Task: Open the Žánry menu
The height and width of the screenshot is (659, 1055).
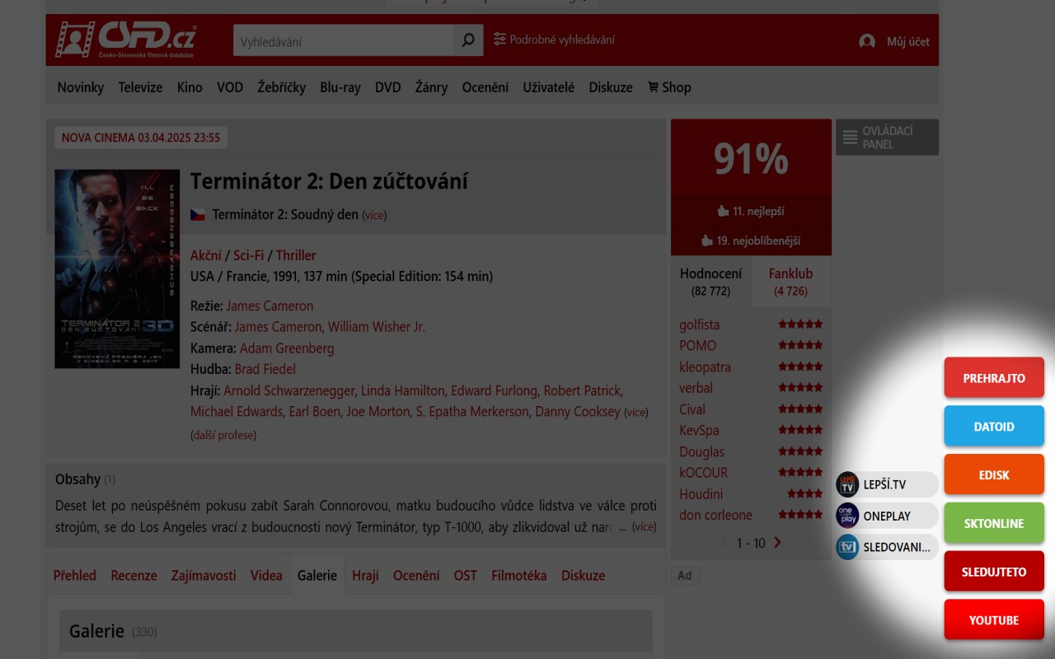Action: tap(431, 86)
